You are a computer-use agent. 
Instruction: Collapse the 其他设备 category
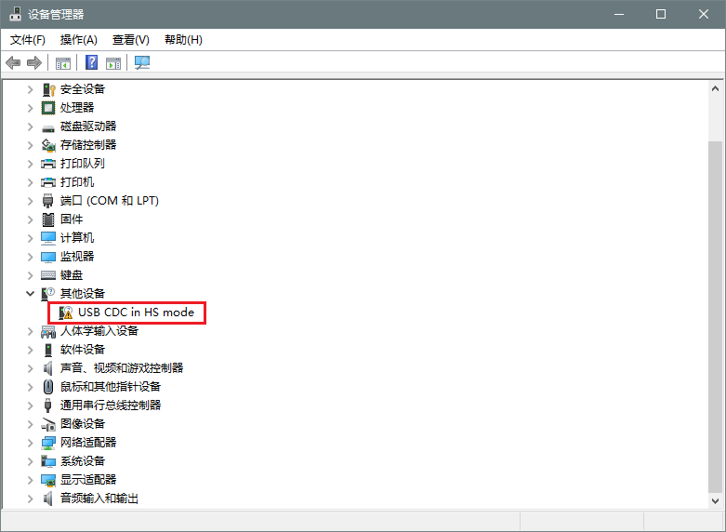(x=30, y=294)
